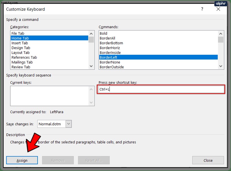Pick BorderHoriz command
Screen dimensions: 231x171
pos(158,48)
